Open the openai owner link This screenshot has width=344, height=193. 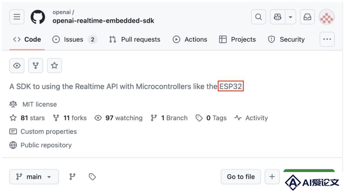coord(61,12)
